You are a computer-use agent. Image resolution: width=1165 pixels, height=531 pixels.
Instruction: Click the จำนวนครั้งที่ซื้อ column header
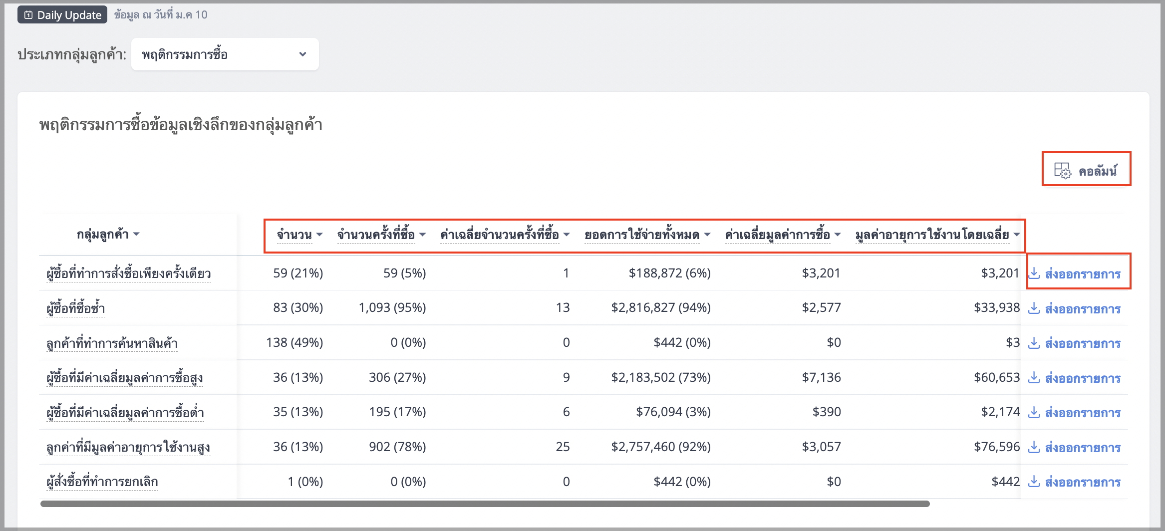point(376,234)
